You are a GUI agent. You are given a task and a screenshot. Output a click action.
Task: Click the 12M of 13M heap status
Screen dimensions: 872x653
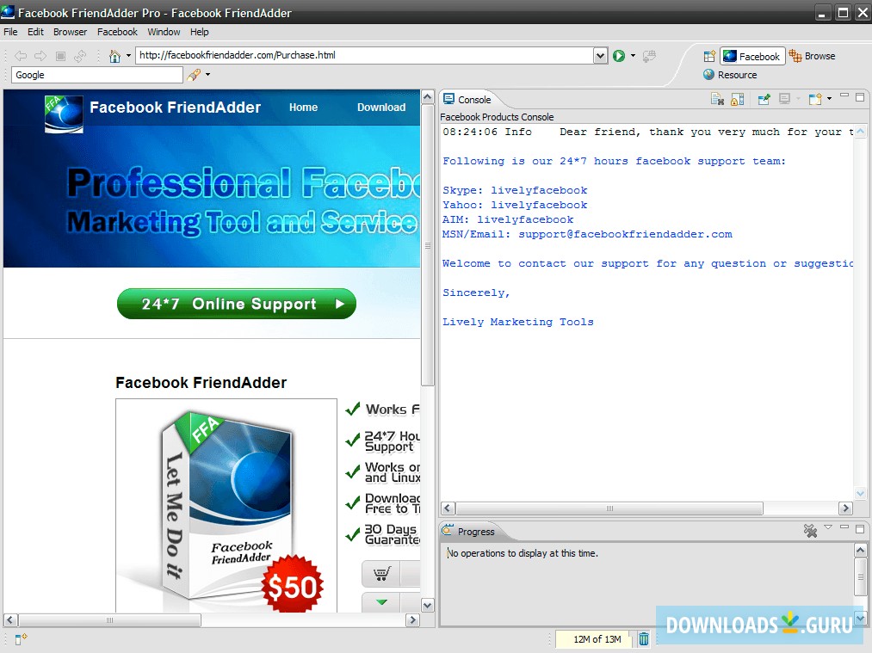[594, 639]
